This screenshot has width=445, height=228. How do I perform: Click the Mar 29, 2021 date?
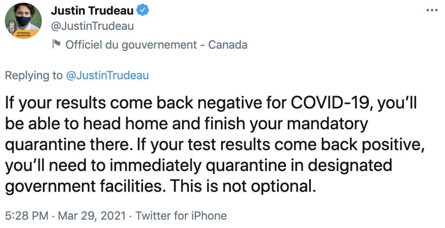click(92, 216)
